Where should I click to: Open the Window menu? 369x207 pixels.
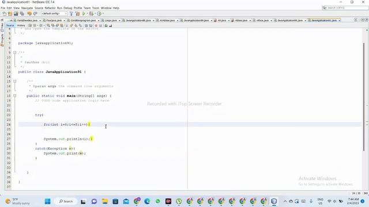click(x=106, y=8)
